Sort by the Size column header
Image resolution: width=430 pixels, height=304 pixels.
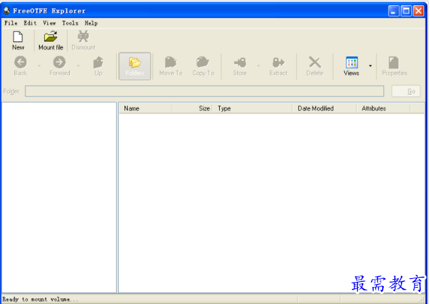point(192,108)
